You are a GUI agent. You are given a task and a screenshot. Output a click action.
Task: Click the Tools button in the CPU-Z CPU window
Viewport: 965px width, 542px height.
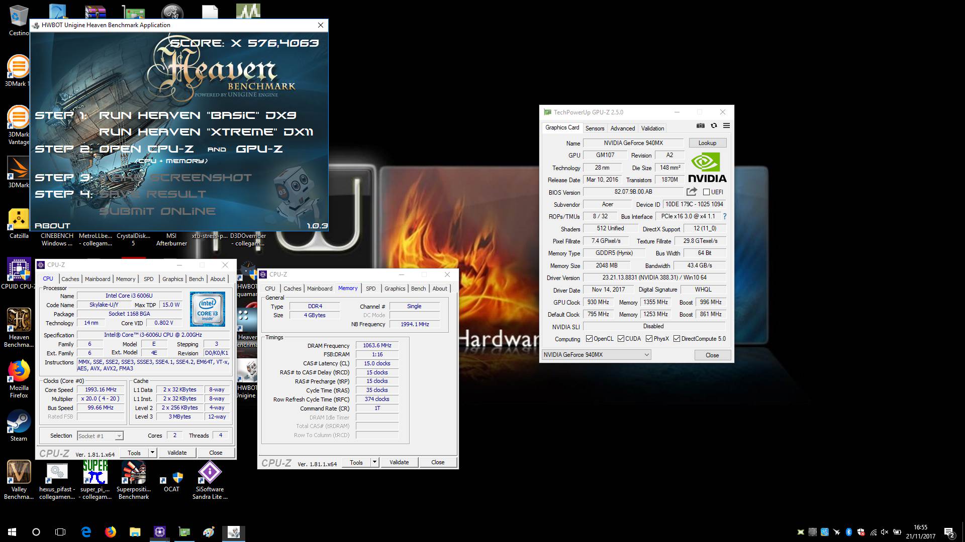point(134,453)
